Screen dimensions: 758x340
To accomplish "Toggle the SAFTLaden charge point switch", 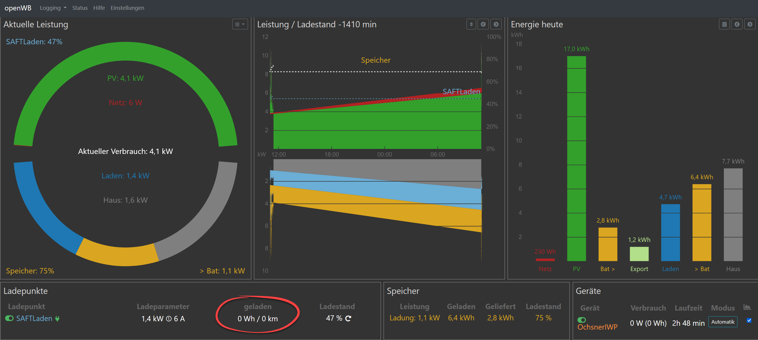I will click(x=9, y=318).
